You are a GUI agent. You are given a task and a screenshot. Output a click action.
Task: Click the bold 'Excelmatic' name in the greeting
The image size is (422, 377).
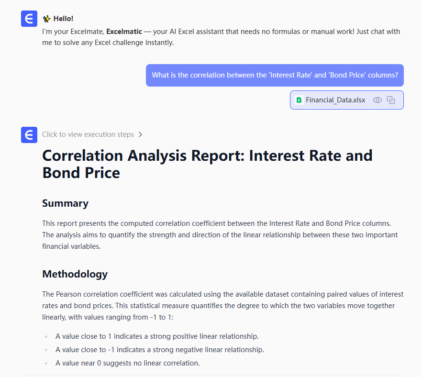(124, 32)
